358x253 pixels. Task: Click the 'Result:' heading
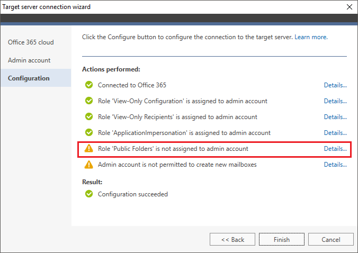pos(92,182)
